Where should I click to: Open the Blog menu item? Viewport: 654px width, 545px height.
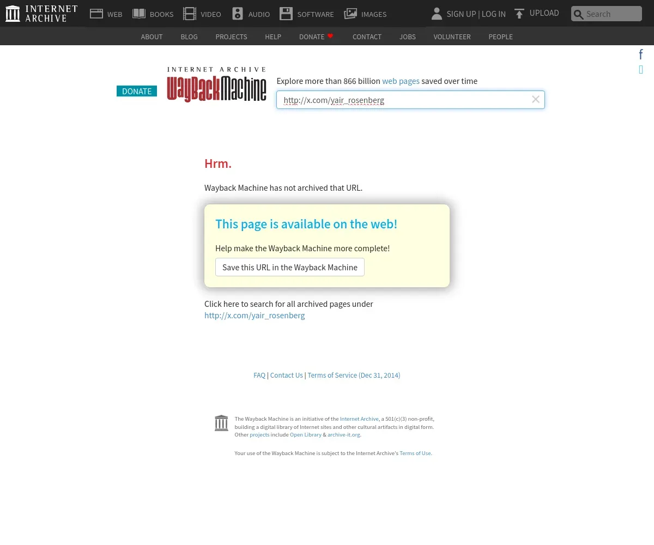click(189, 37)
